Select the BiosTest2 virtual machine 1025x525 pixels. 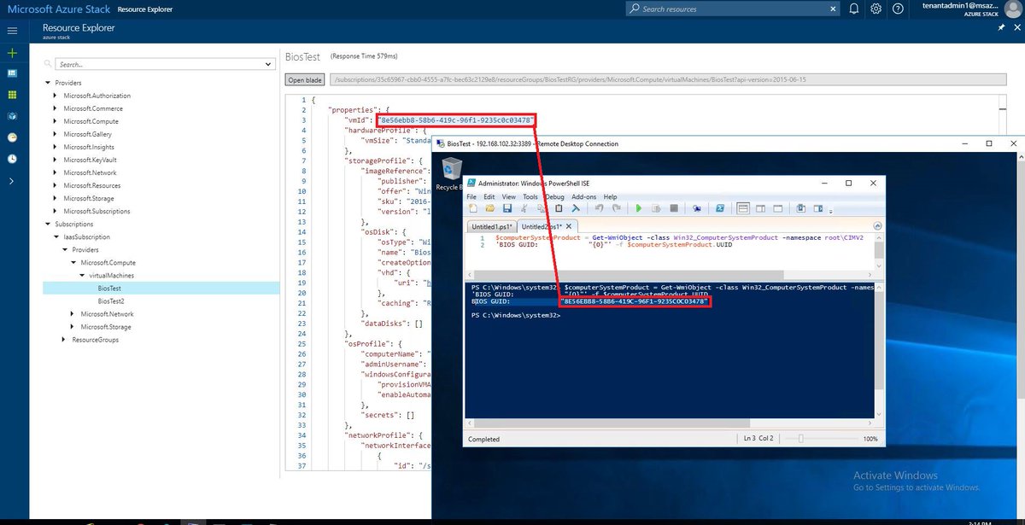coord(111,301)
